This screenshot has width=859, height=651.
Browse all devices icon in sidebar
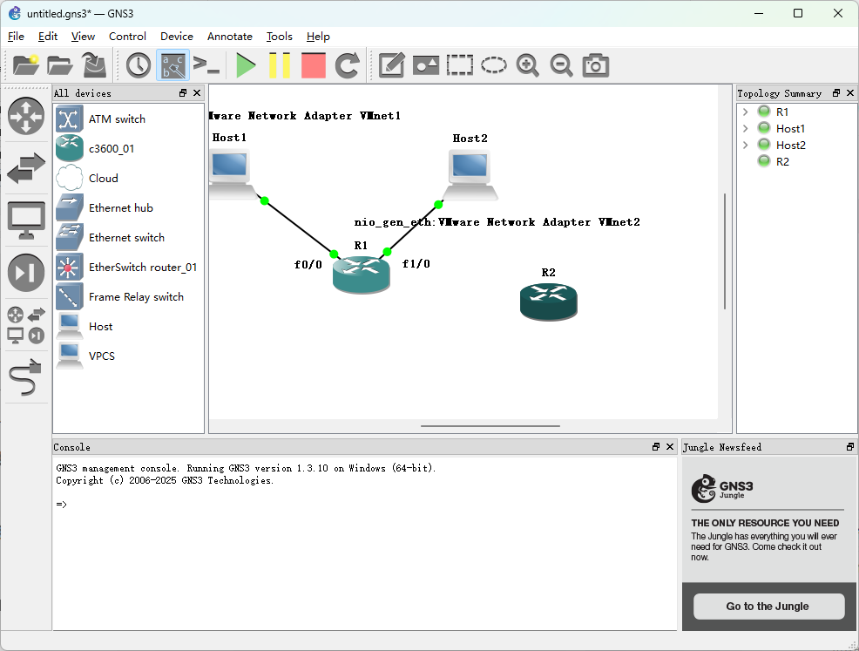pyautogui.click(x=26, y=324)
